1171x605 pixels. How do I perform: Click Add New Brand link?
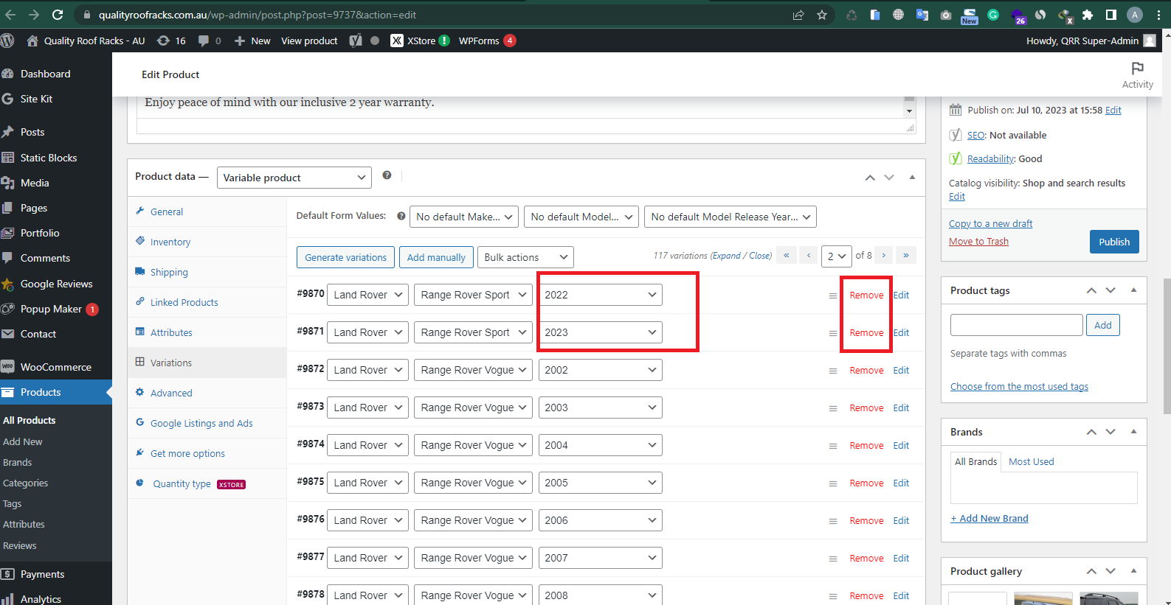click(989, 518)
